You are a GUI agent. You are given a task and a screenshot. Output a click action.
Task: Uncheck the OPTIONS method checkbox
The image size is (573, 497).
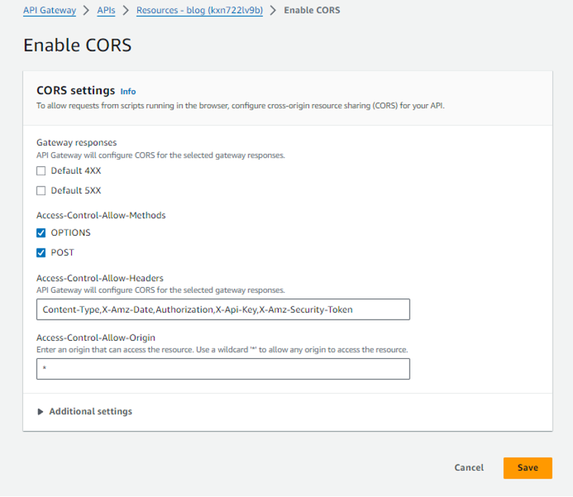point(41,233)
